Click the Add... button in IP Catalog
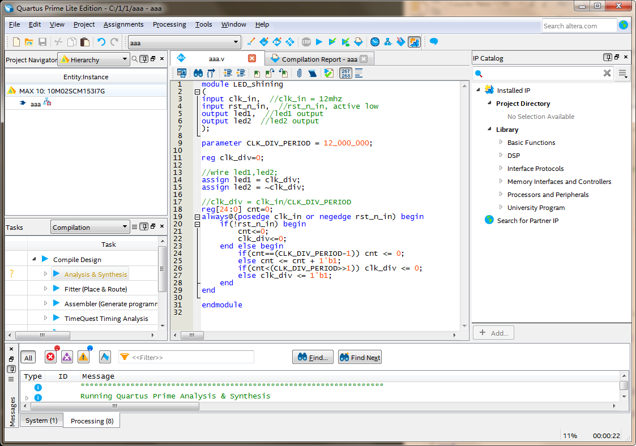This screenshot has height=446, width=636. (x=494, y=332)
